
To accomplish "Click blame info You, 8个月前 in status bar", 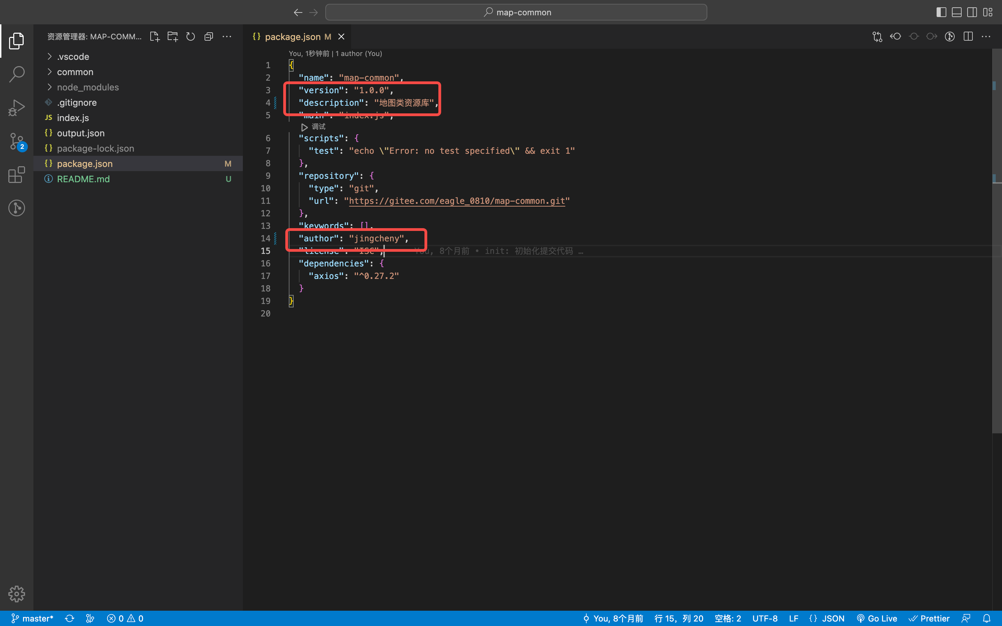I will click(613, 618).
